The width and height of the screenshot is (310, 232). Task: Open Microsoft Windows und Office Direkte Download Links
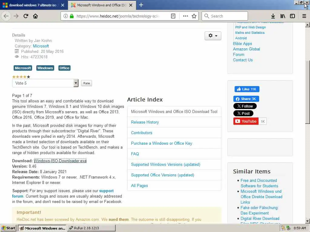[x=261, y=197]
